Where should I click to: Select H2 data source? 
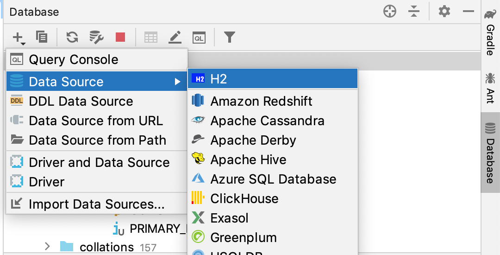pyautogui.click(x=273, y=78)
